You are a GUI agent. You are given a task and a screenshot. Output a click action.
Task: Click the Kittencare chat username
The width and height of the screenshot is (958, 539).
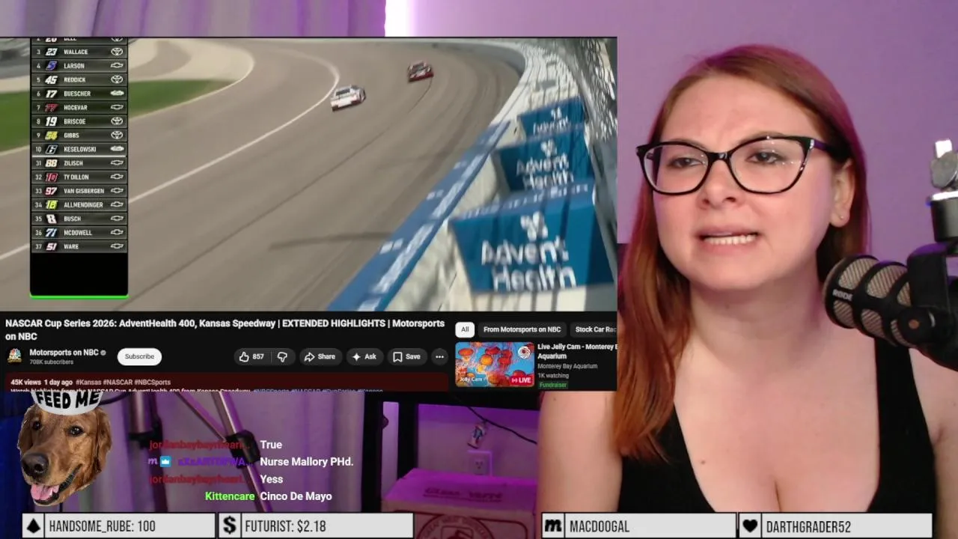(x=230, y=496)
